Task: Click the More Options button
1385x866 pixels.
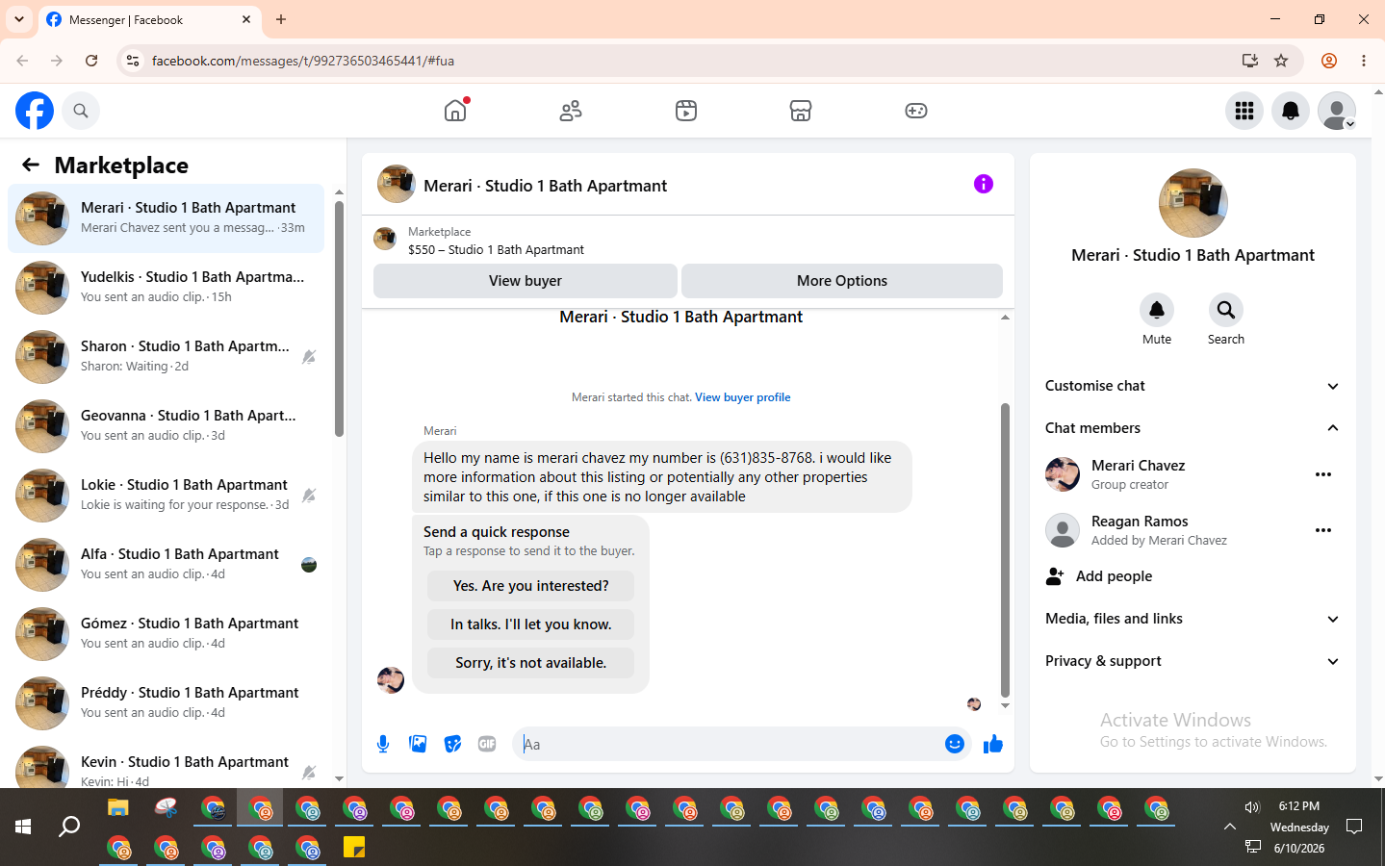Action: (x=842, y=281)
